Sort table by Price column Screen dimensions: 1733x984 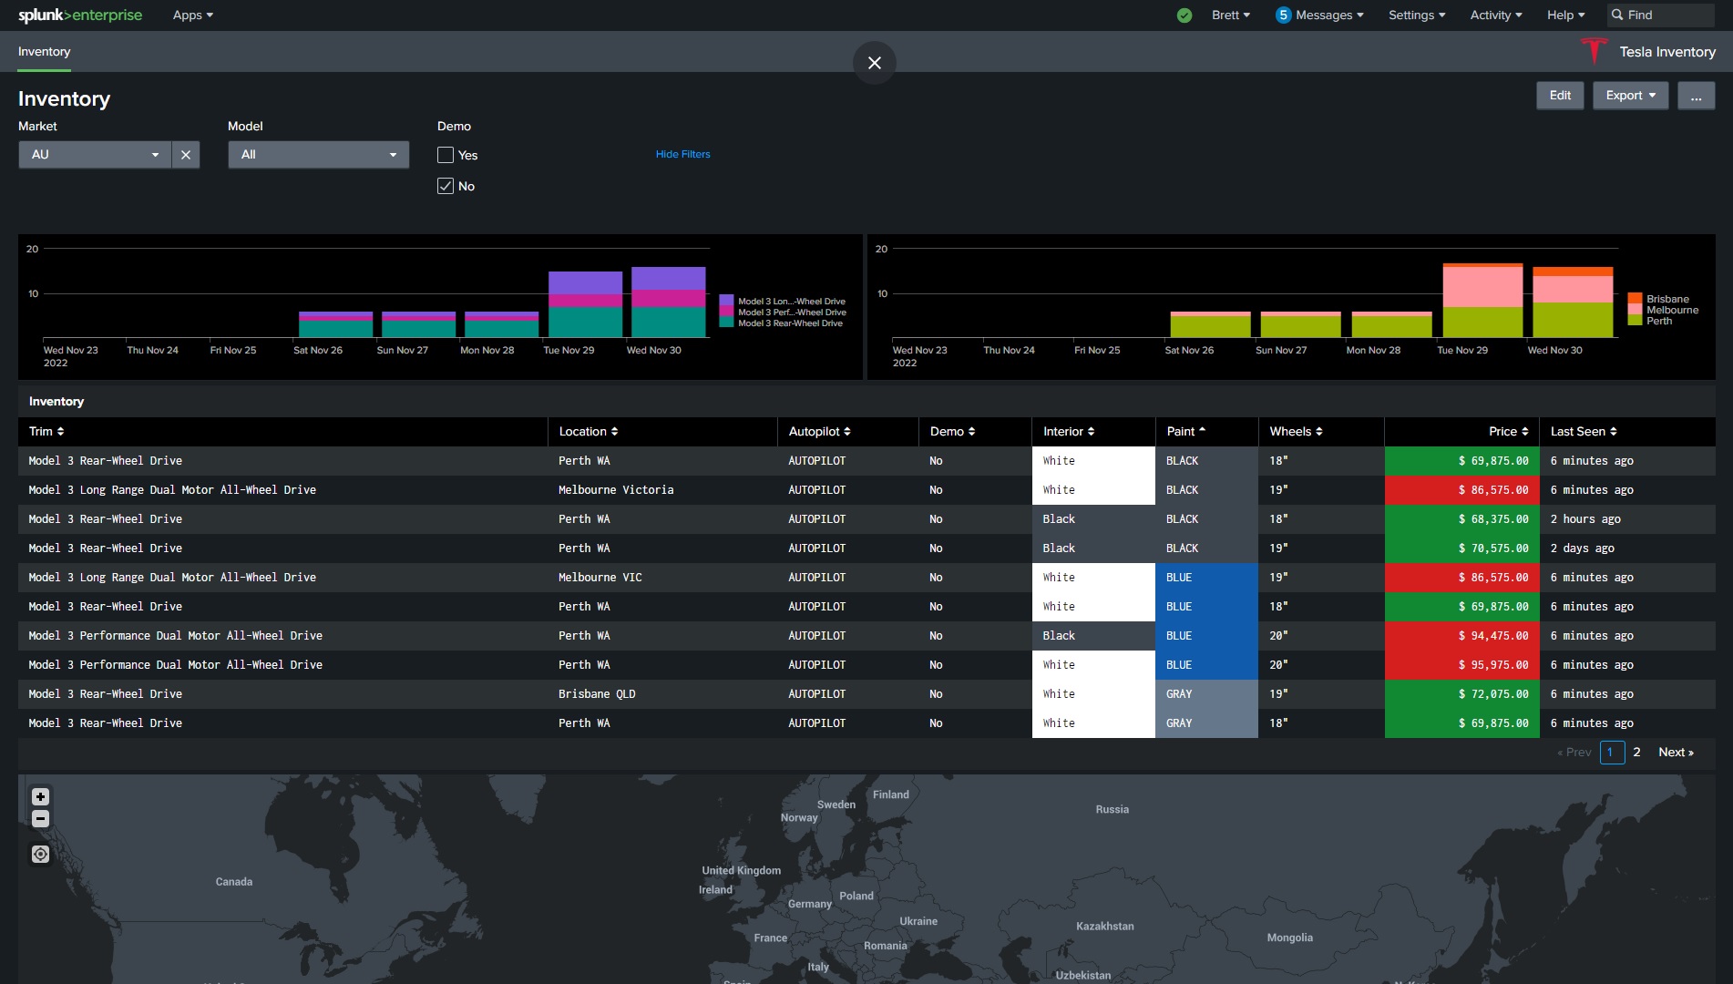(1509, 432)
